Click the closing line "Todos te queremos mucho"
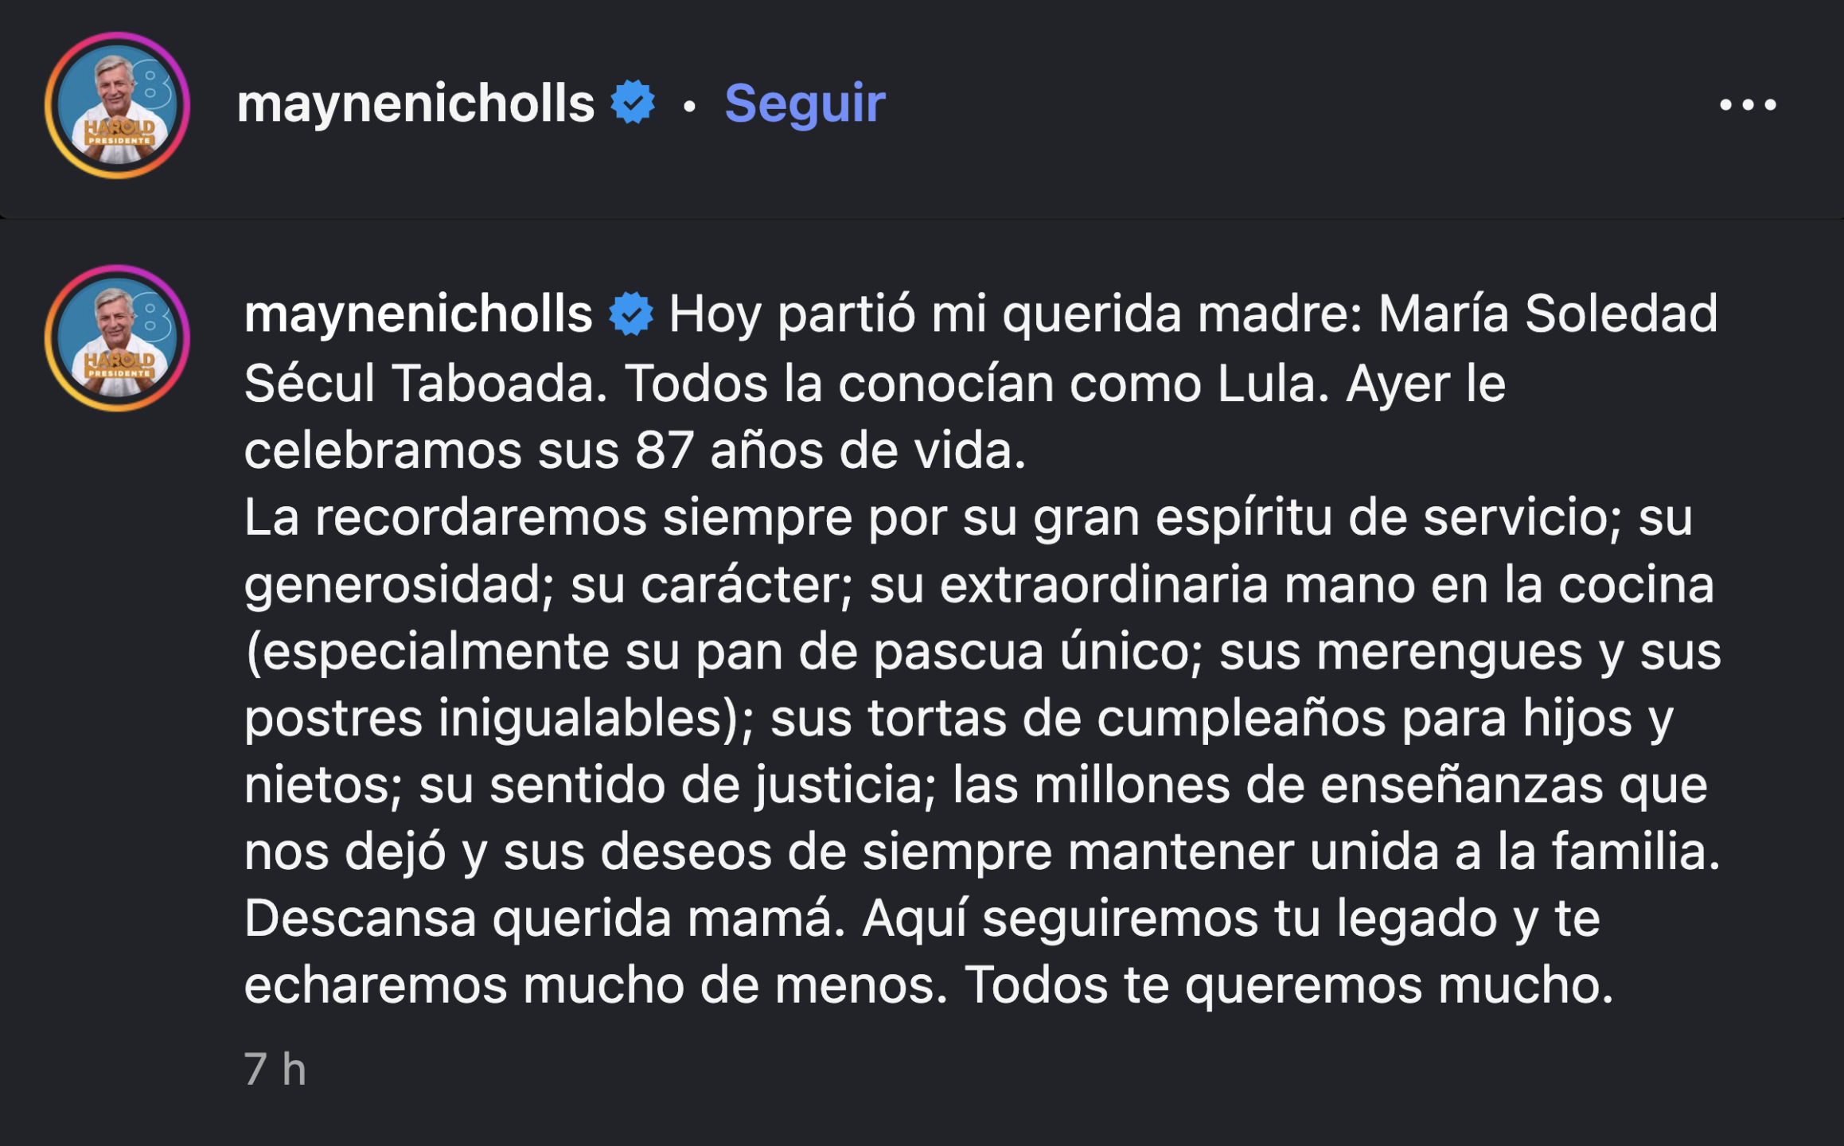 (1288, 985)
